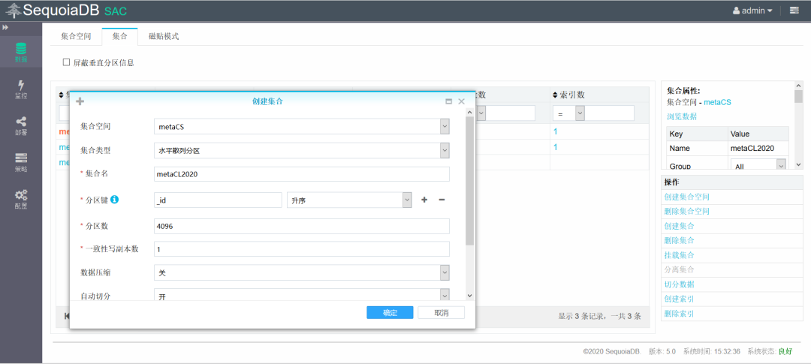This screenshot has height=364, width=811.
Task: Open the Monitor (监控) lightning icon
Action: (x=21, y=89)
